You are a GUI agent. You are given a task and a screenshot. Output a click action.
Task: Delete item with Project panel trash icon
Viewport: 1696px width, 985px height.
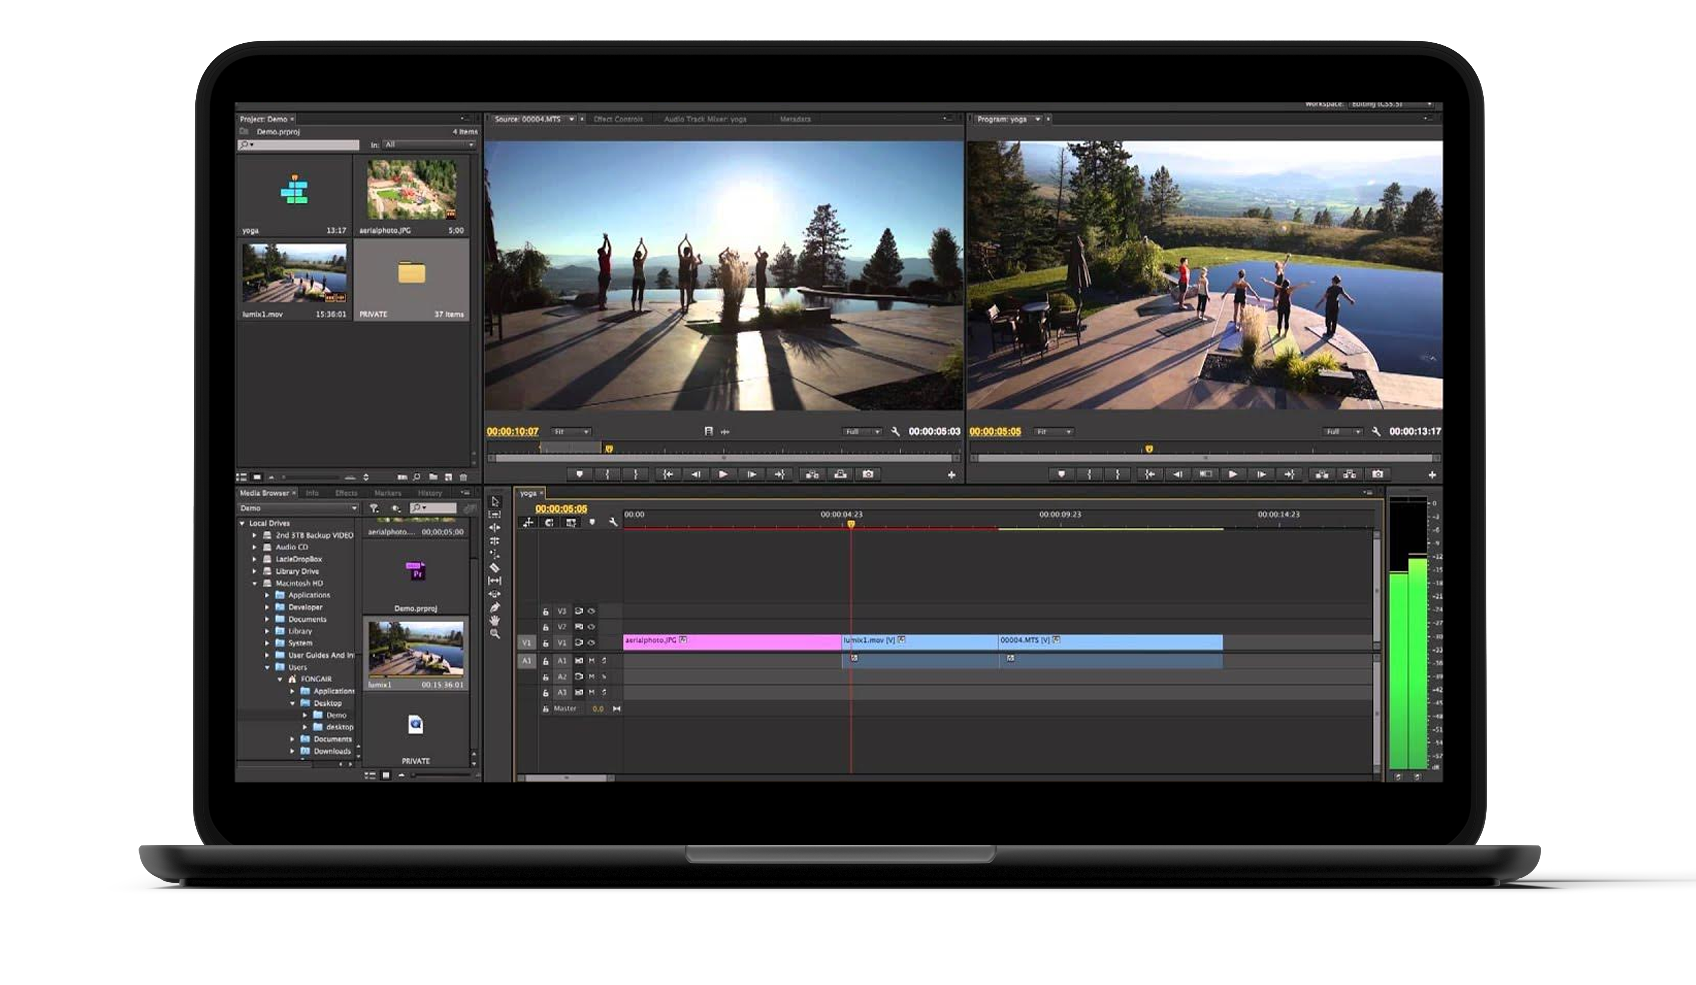pos(464,477)
